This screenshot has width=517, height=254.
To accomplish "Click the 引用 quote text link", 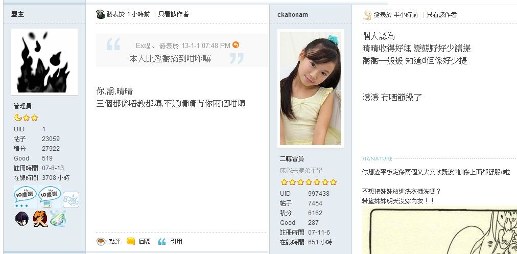I will 176,241.
